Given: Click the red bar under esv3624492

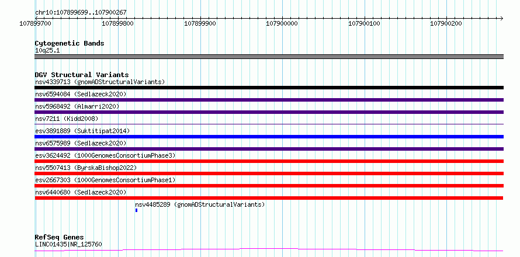Looking at the screenshot, I should tap(269, 161).
